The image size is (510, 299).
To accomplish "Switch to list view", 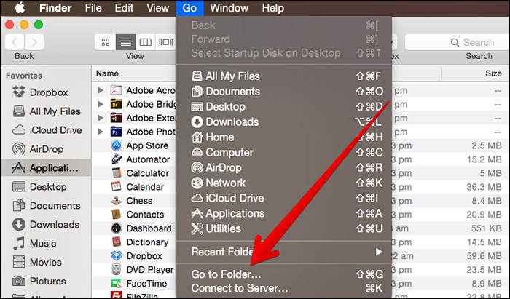I will click(125, 42).
